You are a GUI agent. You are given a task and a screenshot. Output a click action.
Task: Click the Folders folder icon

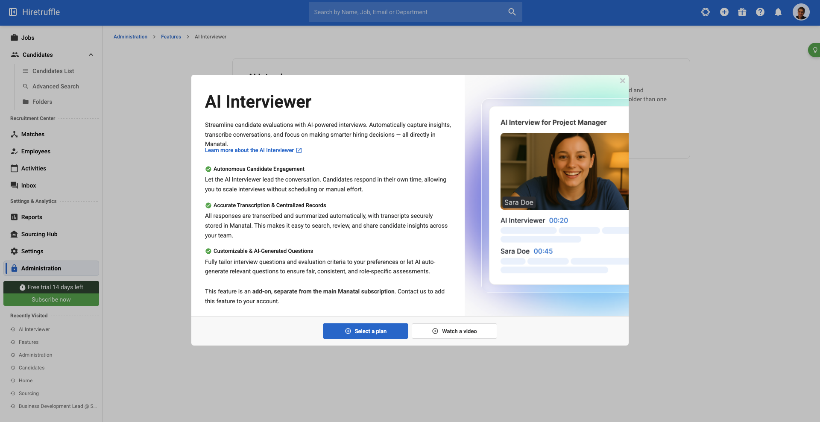click(x=26, y=102)
